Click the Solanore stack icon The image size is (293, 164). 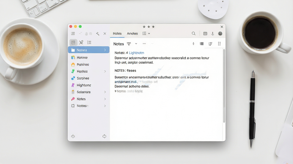(x=73, y=92)
